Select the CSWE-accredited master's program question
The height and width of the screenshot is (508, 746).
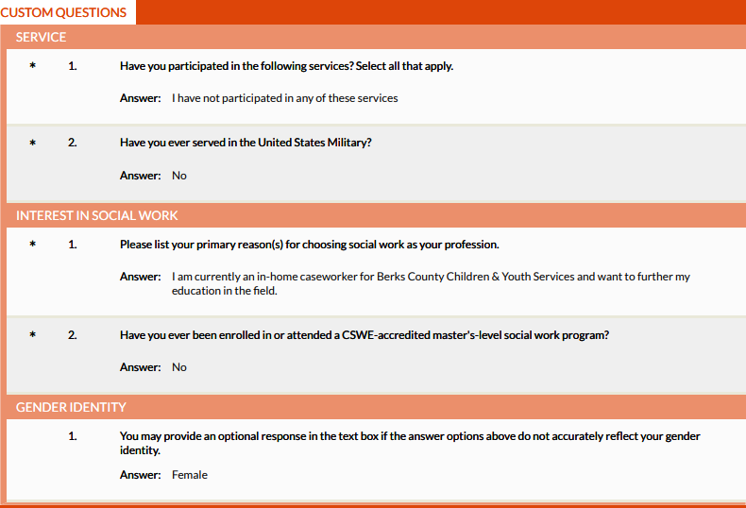(x=364, y=334)
